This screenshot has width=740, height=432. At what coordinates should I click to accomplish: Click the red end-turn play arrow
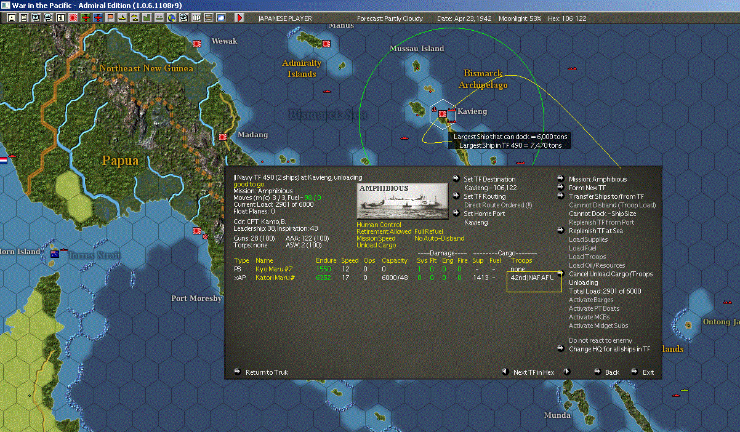pyautogui.click(x=239, y=18)
